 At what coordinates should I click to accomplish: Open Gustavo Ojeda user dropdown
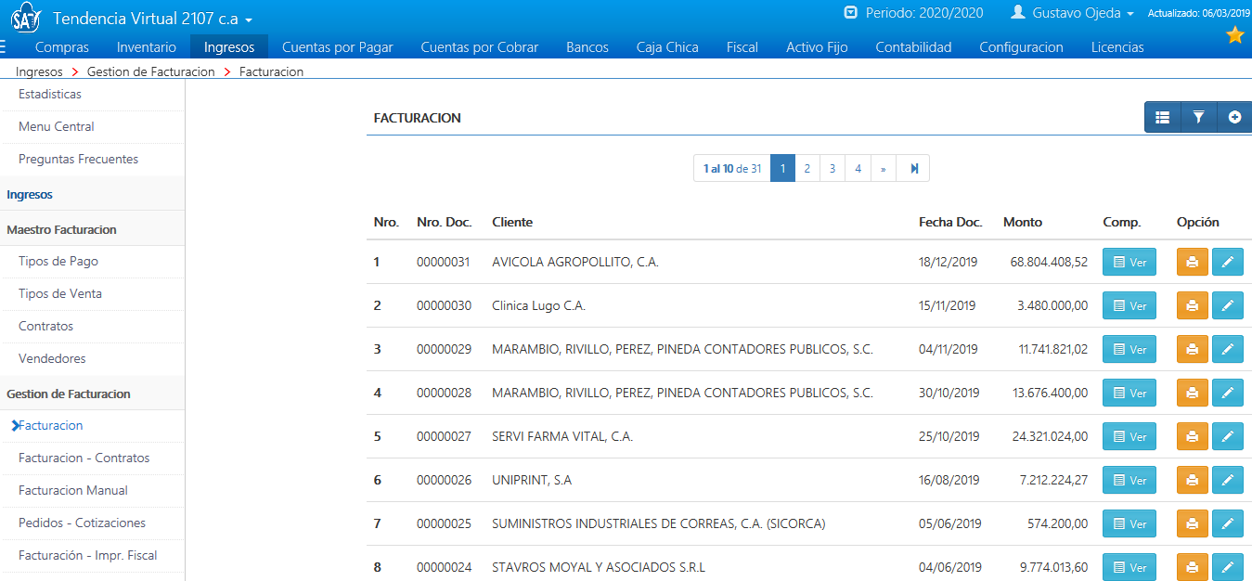(1073, 13)
